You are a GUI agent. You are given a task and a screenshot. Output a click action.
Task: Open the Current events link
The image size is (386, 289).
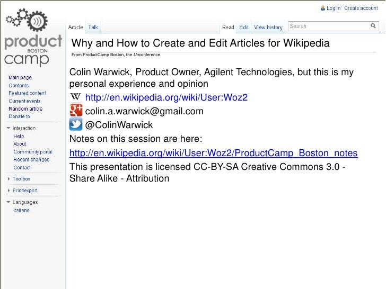pos(24,101)
